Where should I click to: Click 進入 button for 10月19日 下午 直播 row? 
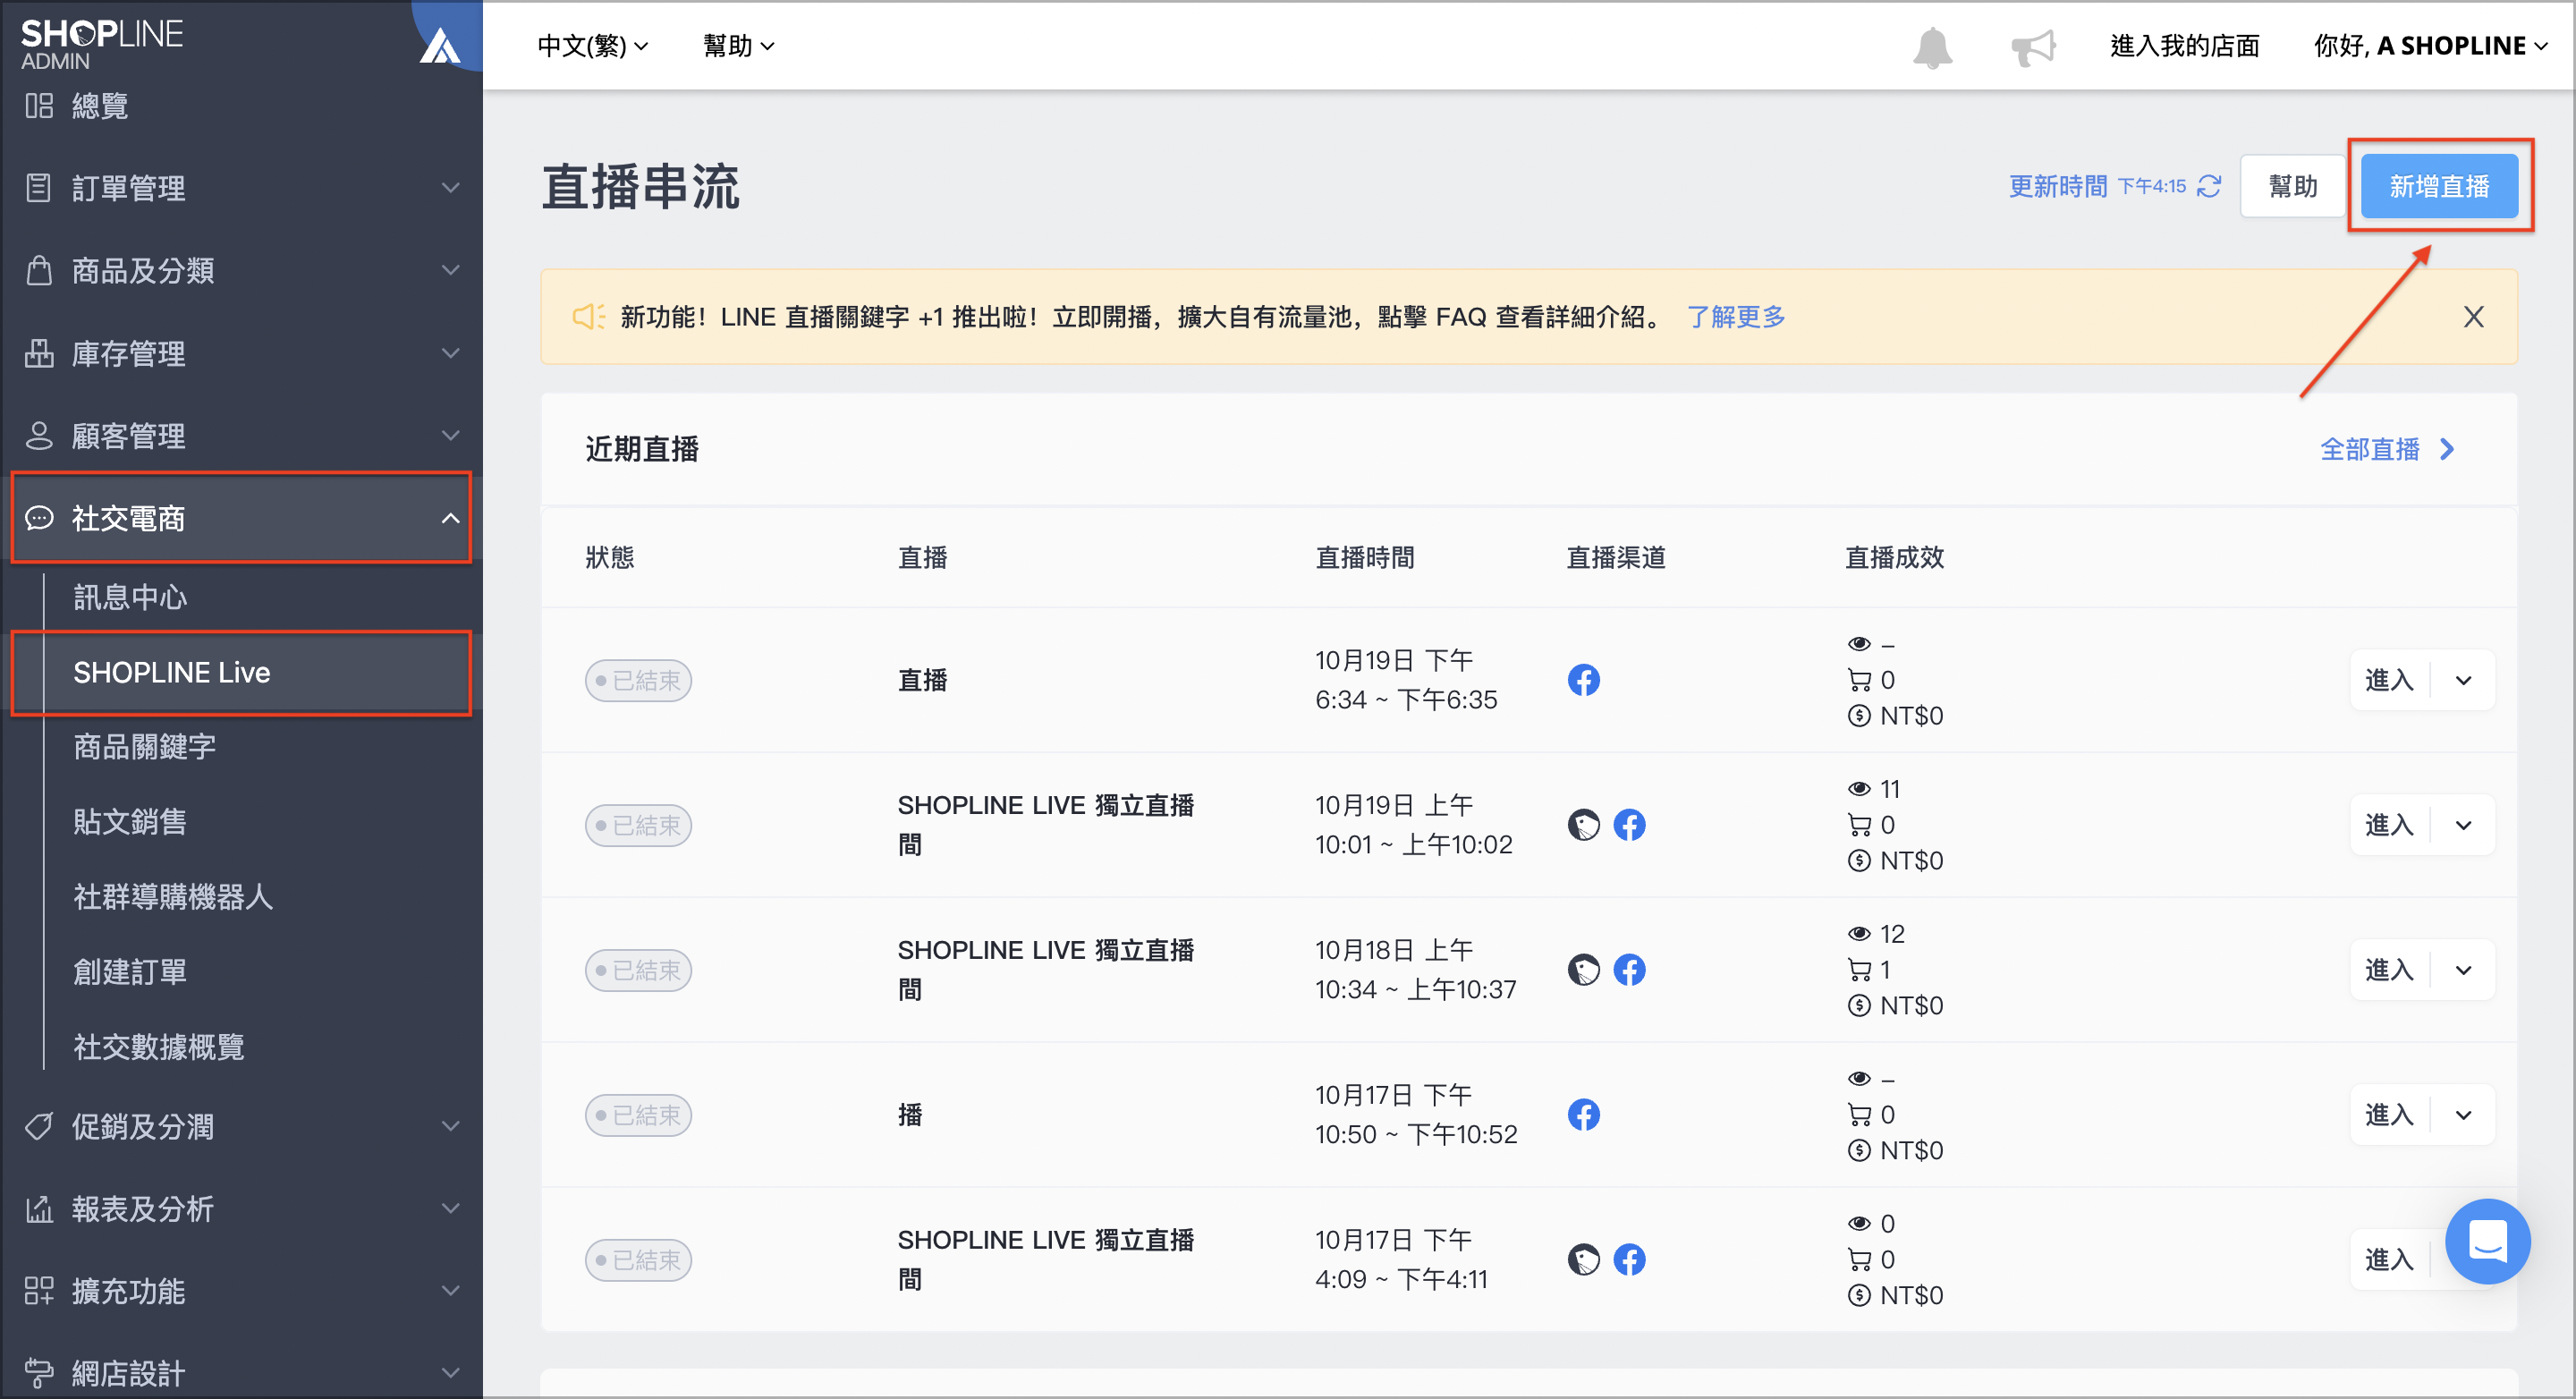[2389, 681]
